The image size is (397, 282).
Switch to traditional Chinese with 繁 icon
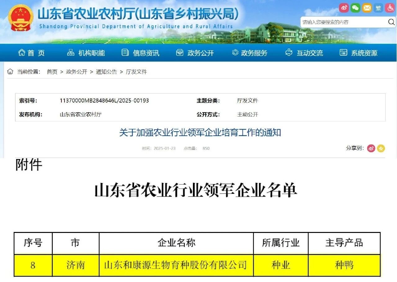coord(378,8)
